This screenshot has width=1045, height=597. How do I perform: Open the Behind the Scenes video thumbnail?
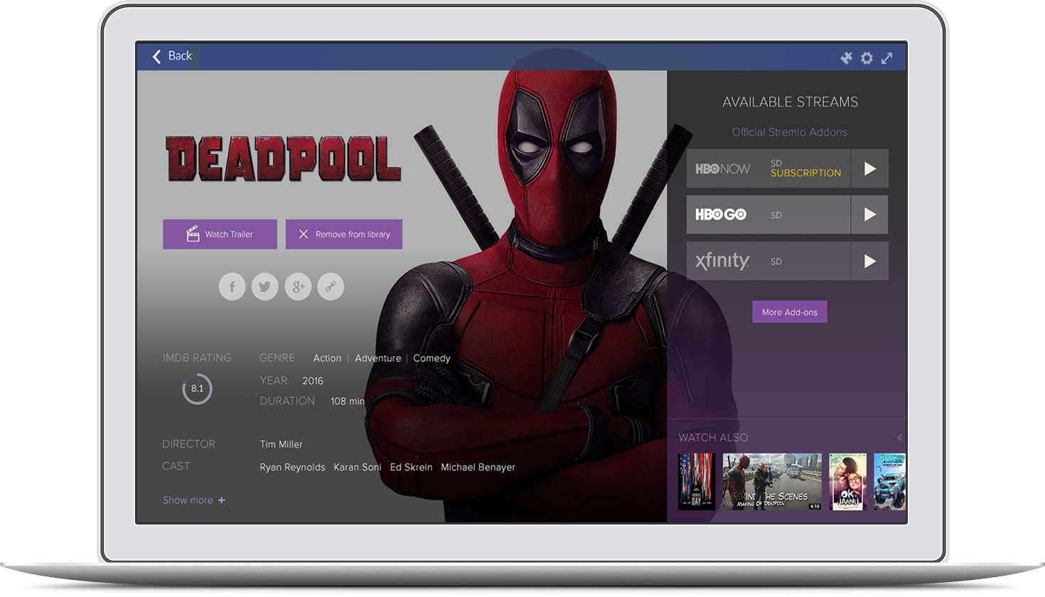click(x=772, y=482)
